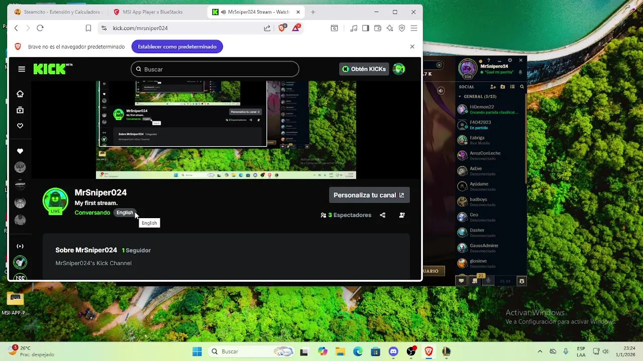Search friends in League social panel

[x=522, y=87]
